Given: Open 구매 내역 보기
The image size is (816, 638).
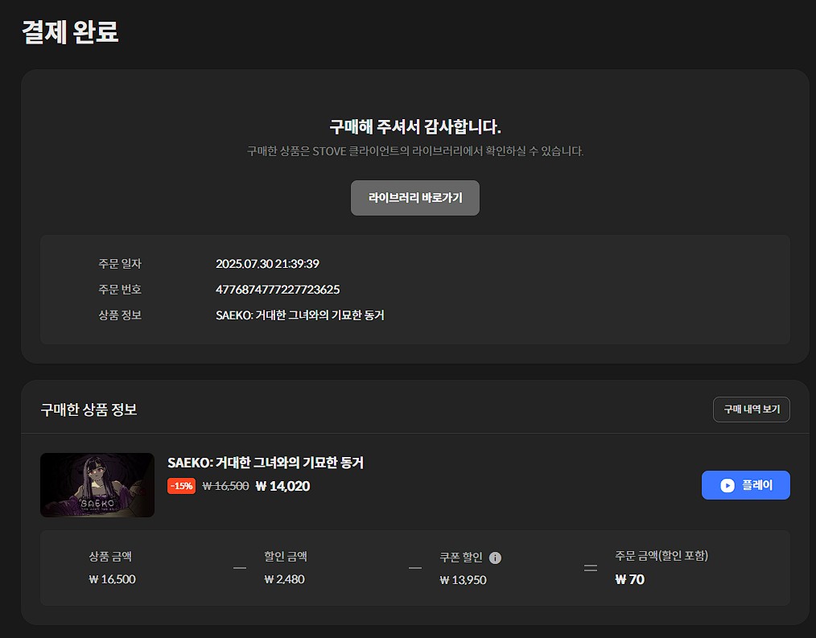Looking at the screenshot, I should (751, 410).
